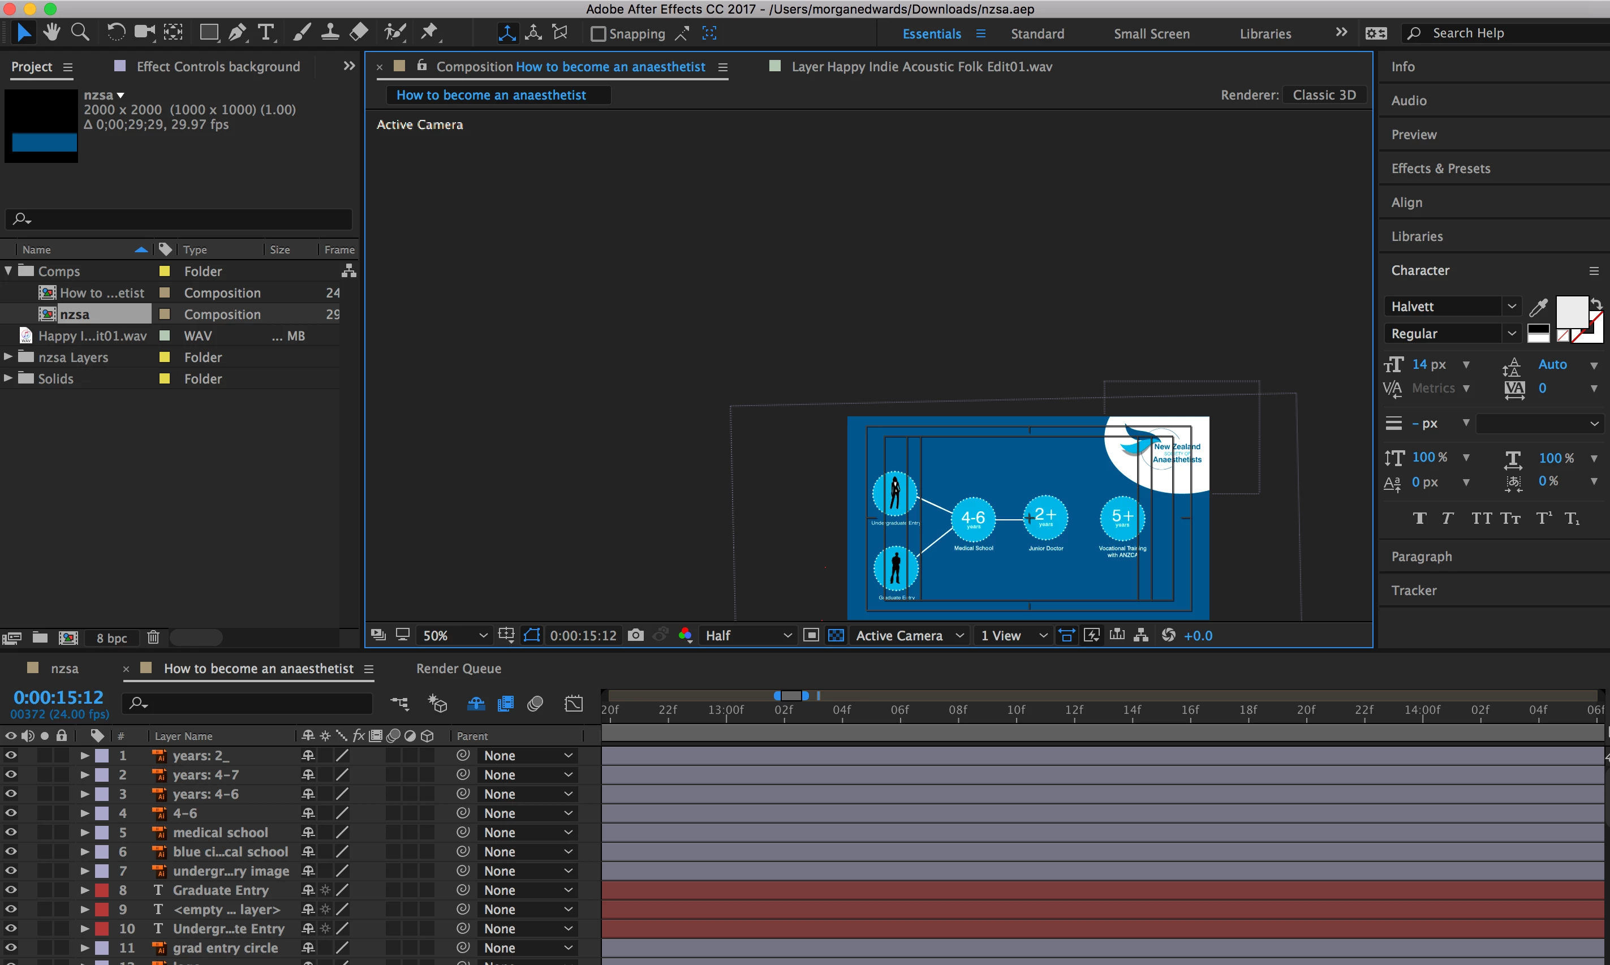
Task: Switch to the Render Queue tab
Action: click(x=458, y=669)
